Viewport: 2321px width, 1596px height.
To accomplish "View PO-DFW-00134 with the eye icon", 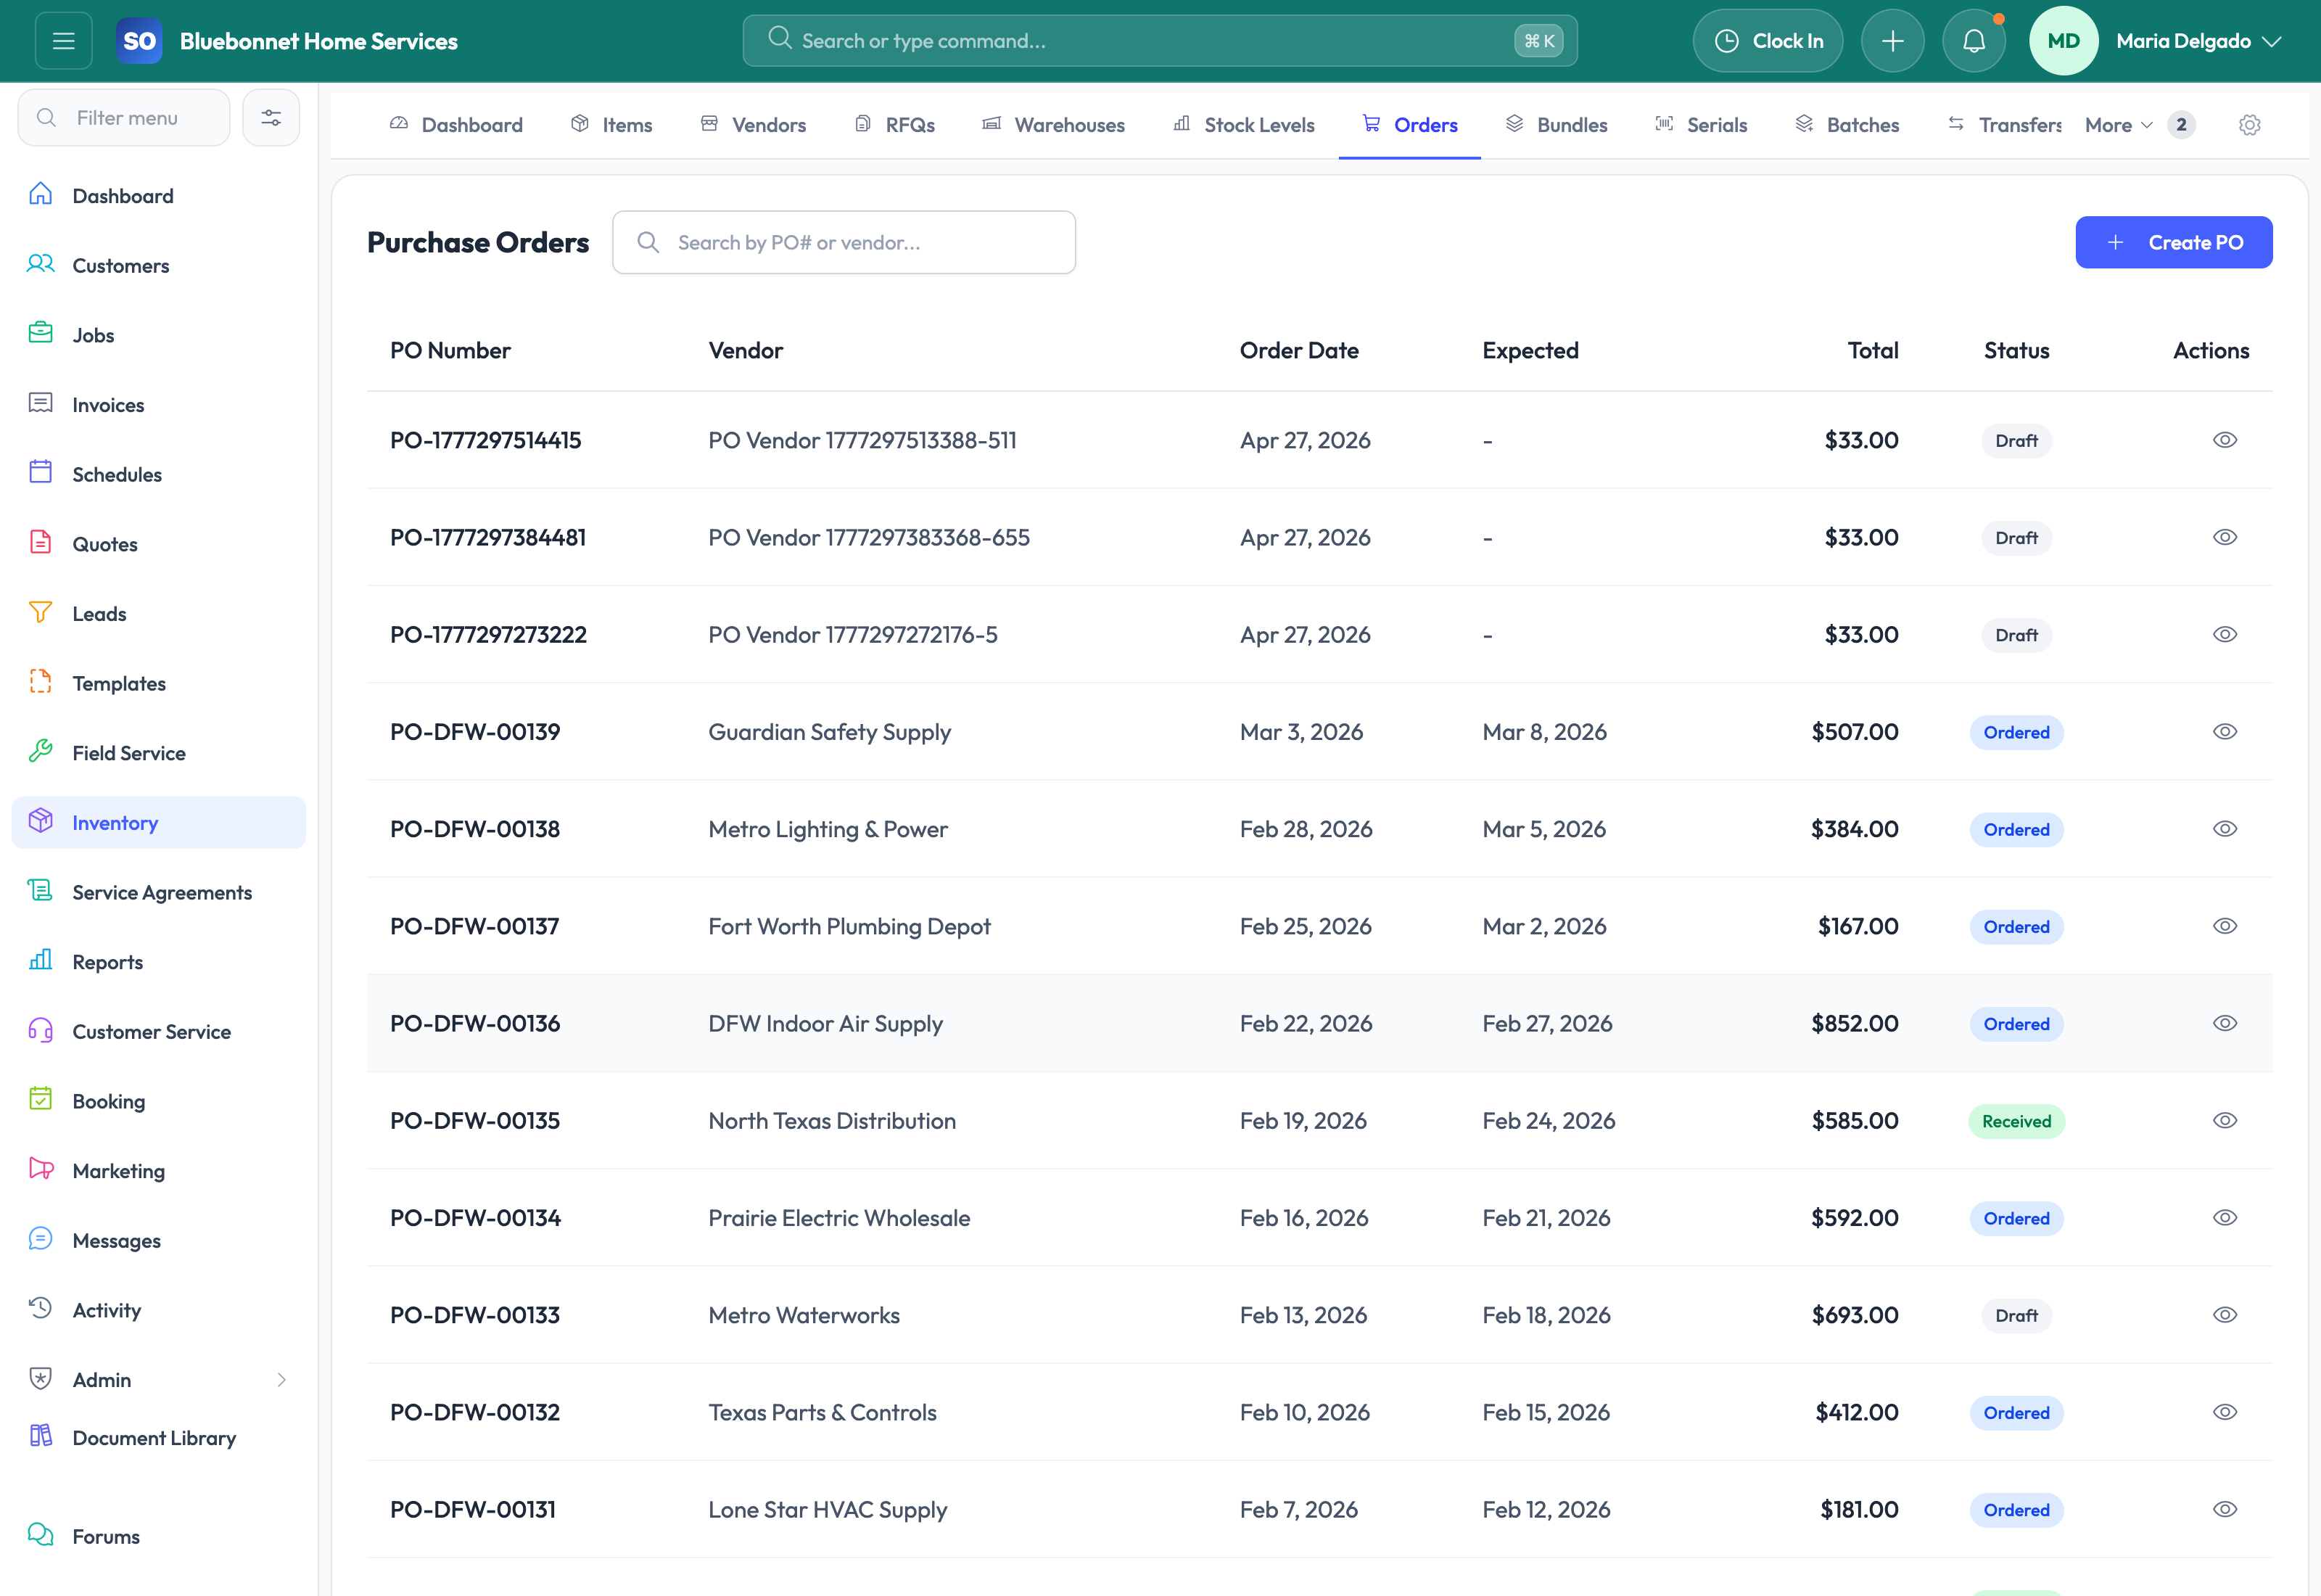I will (2224, 1218).
